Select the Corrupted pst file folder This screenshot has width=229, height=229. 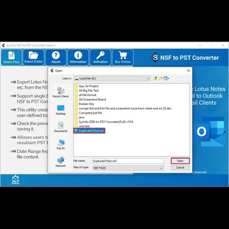tap(88, 113)
